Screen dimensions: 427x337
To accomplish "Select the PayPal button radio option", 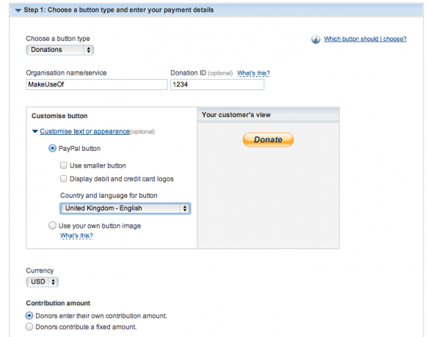I will pyautogui.click(x=52, y=149).
